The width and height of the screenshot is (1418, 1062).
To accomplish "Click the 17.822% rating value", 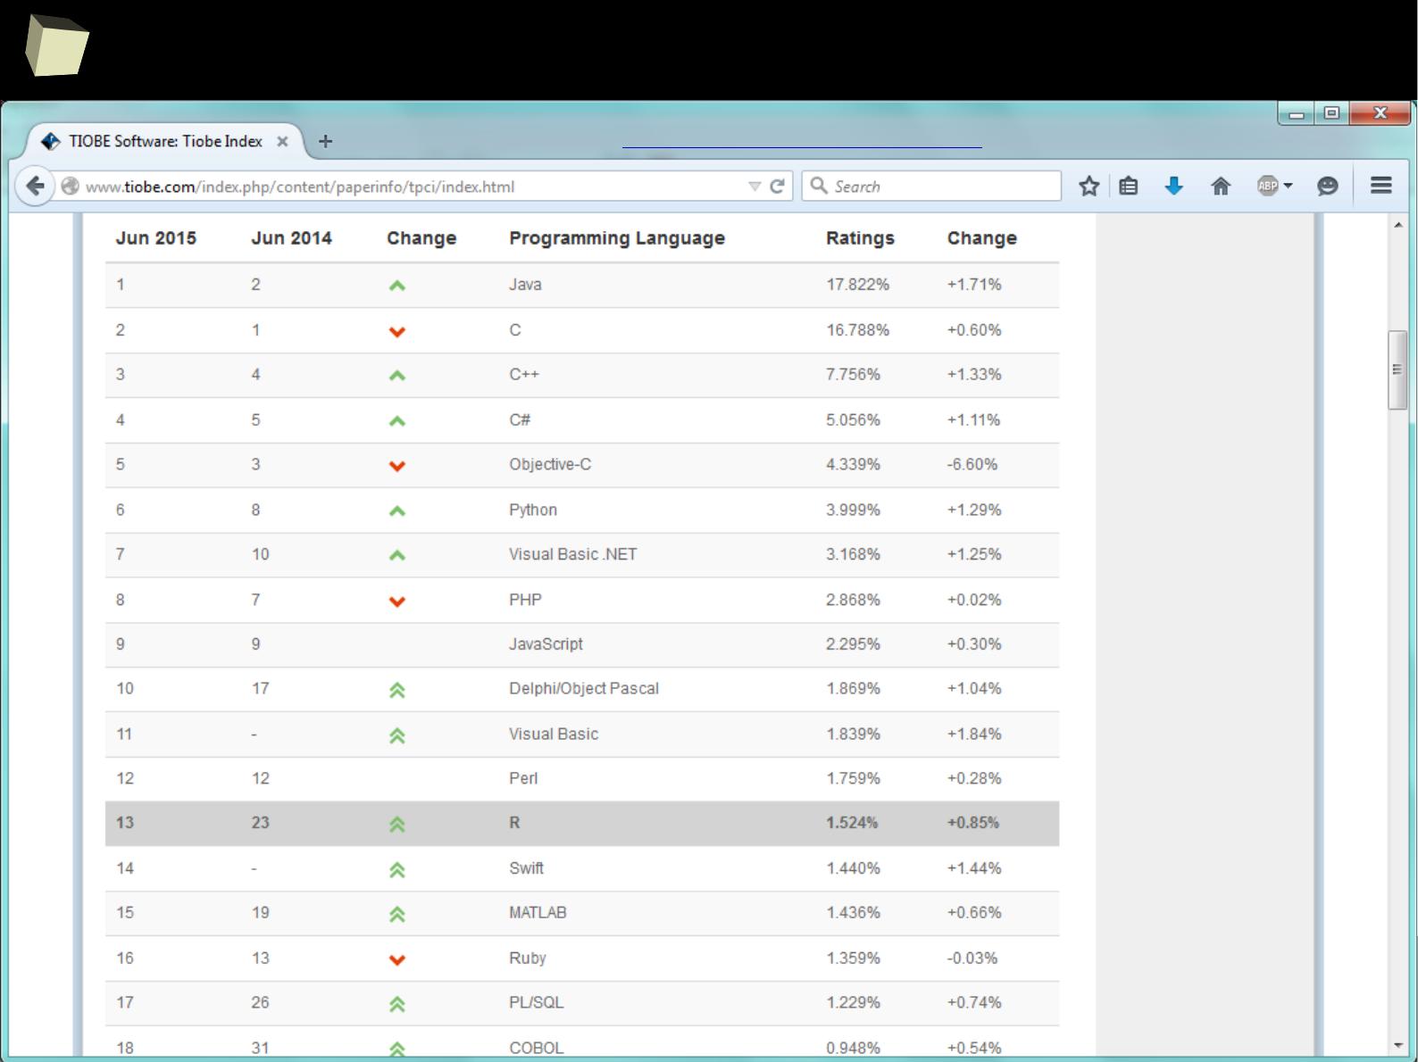I will tap(857, 285).
